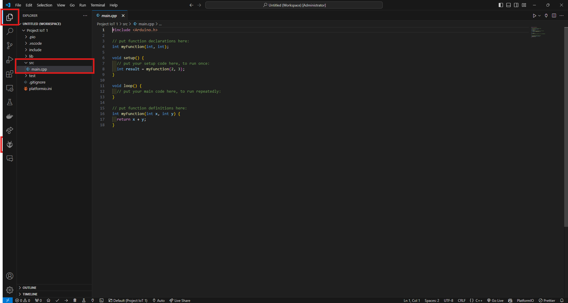Open the remote window indicator in status bar
This screenshot has height=303, width=568.
tap(8, 300)
